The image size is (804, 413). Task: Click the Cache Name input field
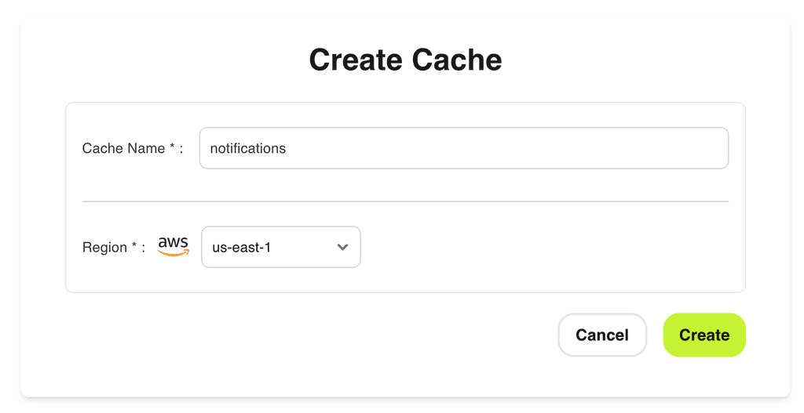coord(463,148)
